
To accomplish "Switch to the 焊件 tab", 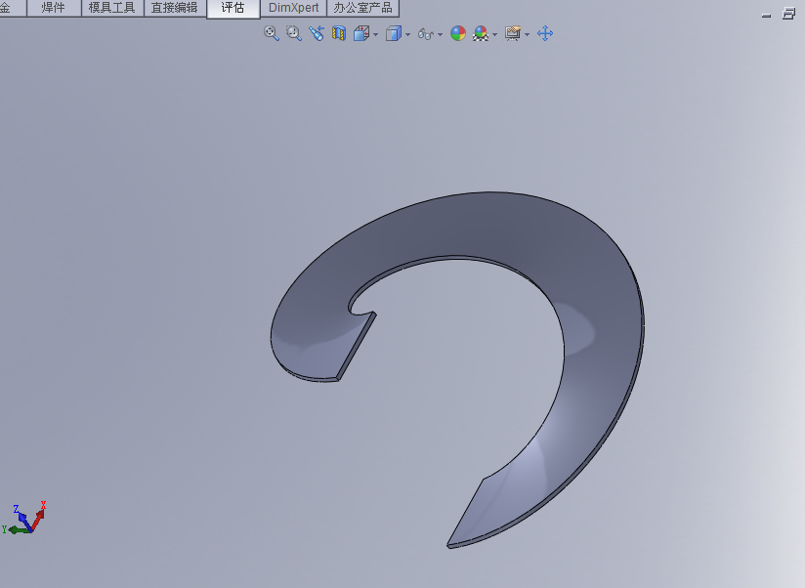I will (x=54, y=8).
